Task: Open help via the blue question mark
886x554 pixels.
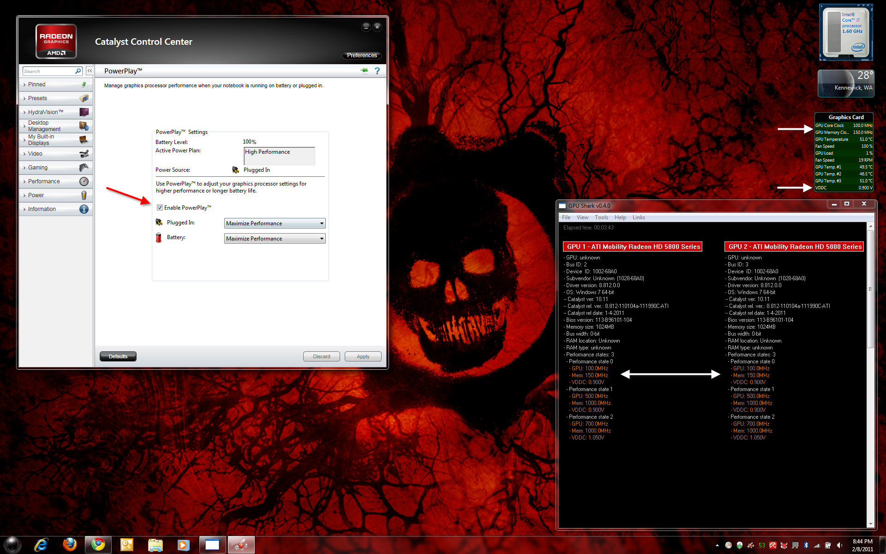Action: point(377,71)
